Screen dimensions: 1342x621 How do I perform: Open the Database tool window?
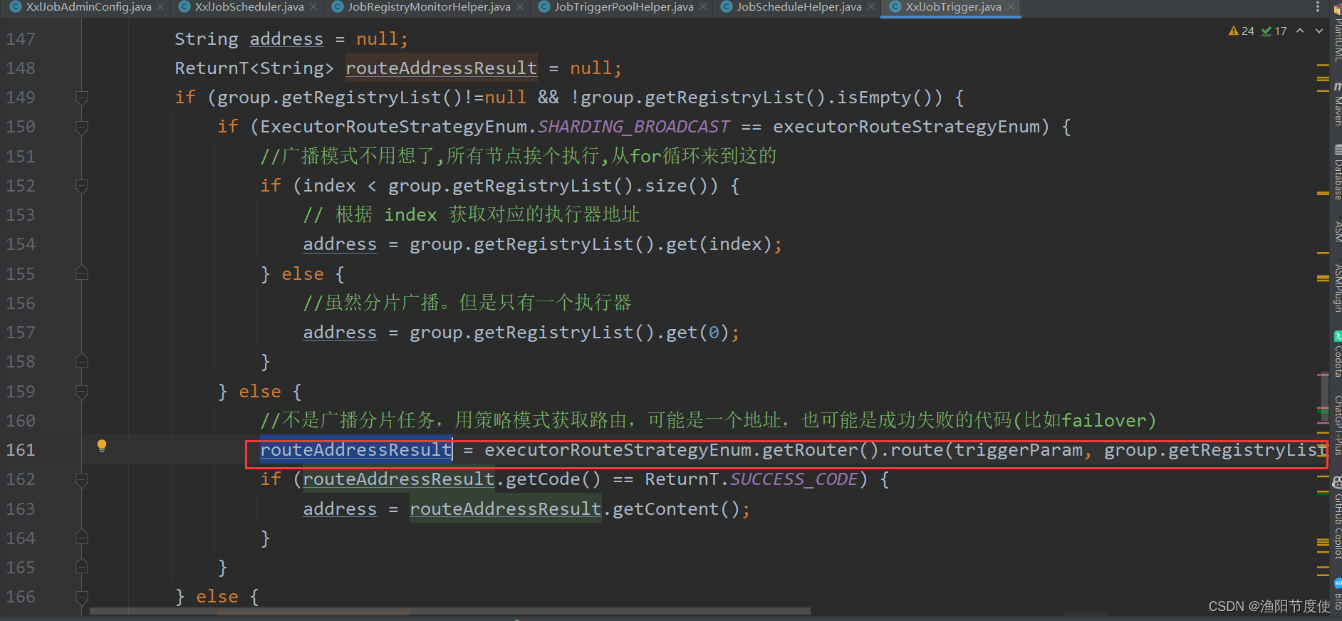(1337, 173)
